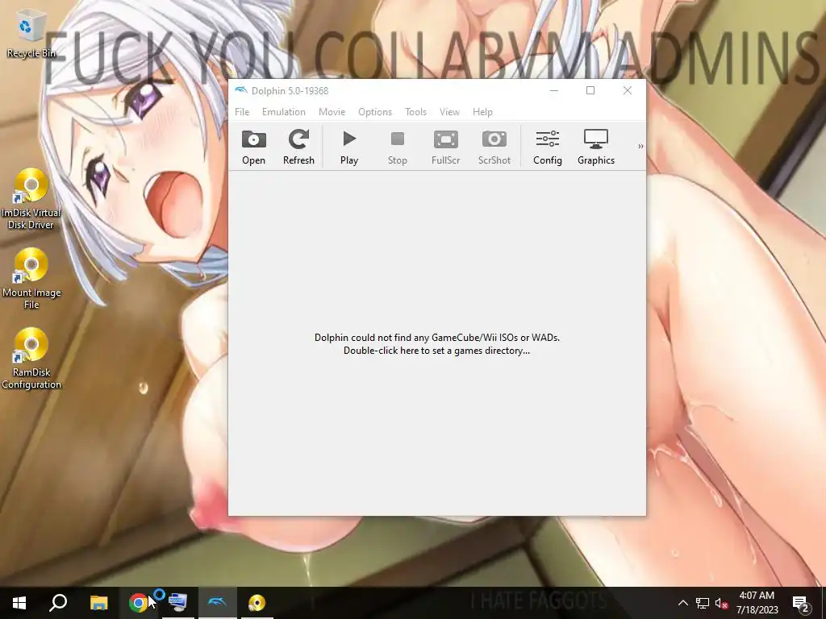Expand the toolbar overflow chevron
The height and width of the screenshot is (619, 826).
point(640,147)
